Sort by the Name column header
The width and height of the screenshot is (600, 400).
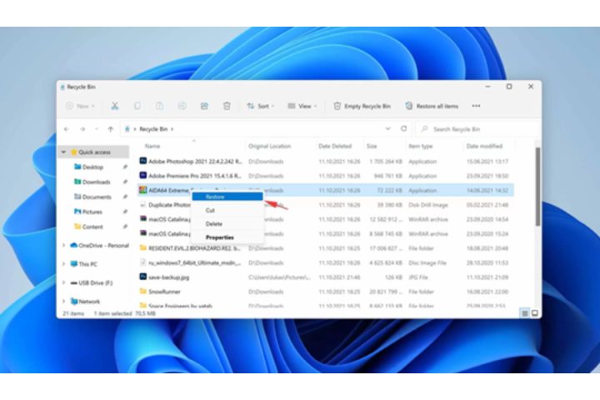coord(152,146)
